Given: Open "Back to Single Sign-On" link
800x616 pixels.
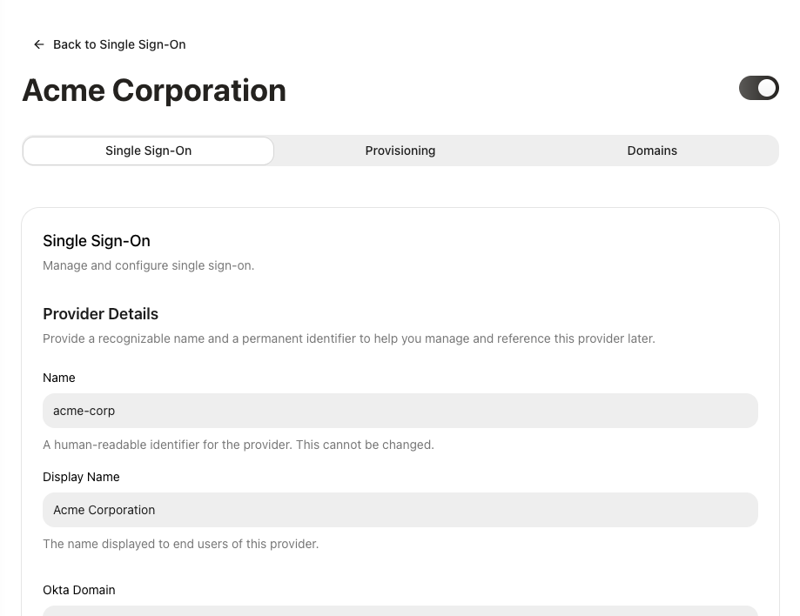Looking at the screenshot, I should tap(119, 44).
